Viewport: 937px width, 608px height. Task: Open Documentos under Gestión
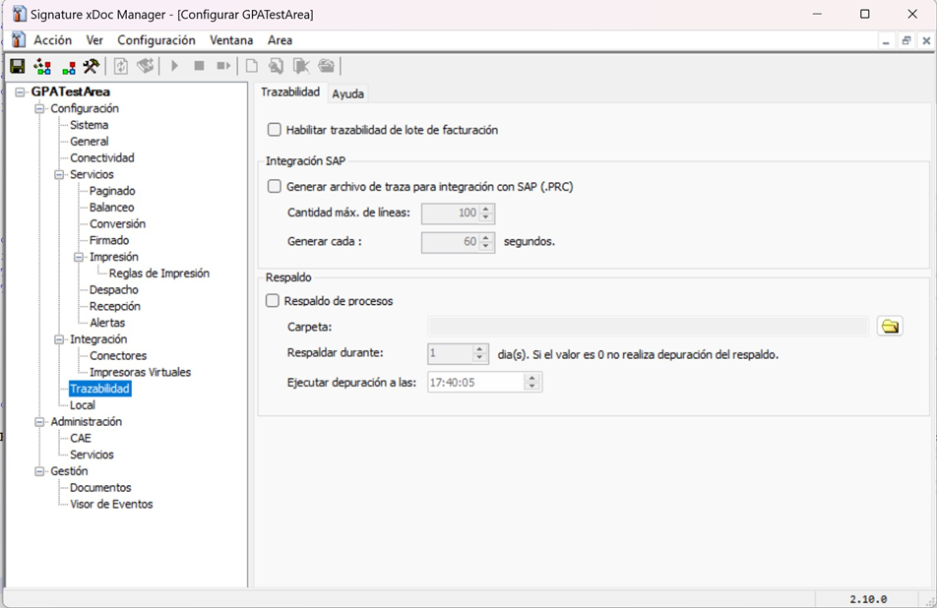100,488
